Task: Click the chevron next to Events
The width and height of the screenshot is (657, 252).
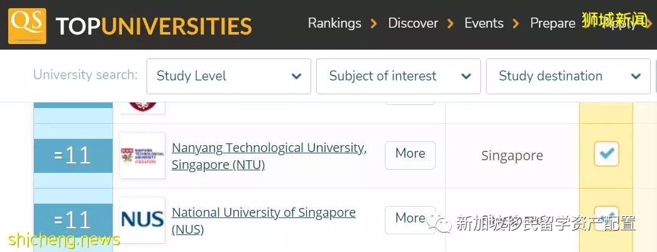Action: click(516, 23)
